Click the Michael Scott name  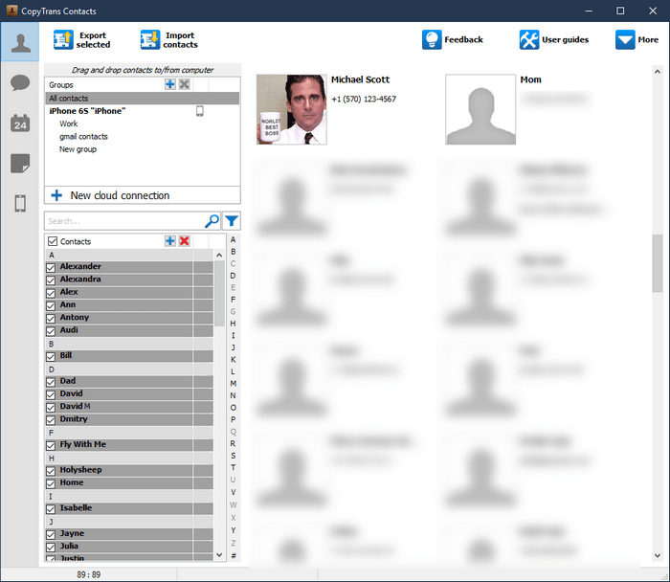click(x=360, y=79)
